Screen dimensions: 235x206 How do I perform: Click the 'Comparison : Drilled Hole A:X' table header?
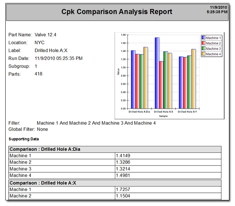click(115, 183)
